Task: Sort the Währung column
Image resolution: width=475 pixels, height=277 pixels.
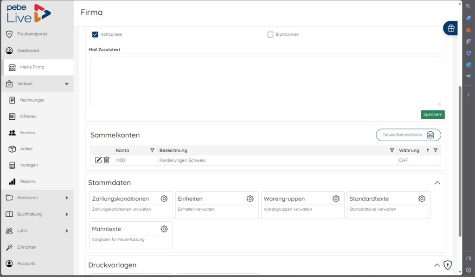Action: [428, 150]
